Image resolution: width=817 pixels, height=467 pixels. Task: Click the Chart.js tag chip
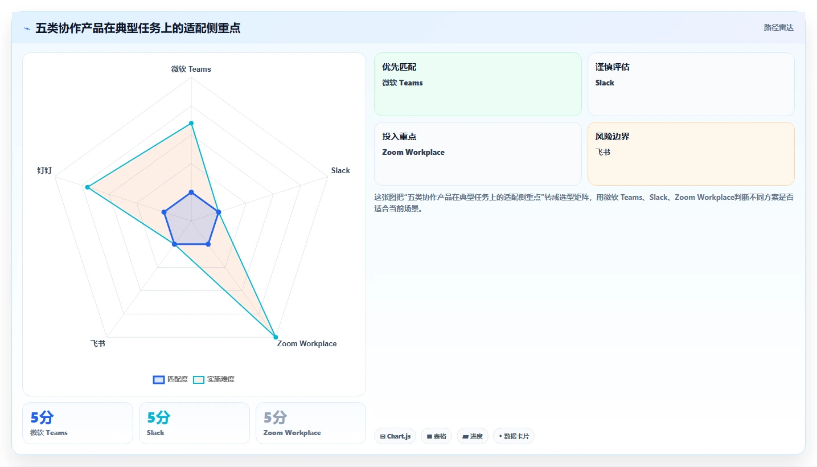pos(395,436)
